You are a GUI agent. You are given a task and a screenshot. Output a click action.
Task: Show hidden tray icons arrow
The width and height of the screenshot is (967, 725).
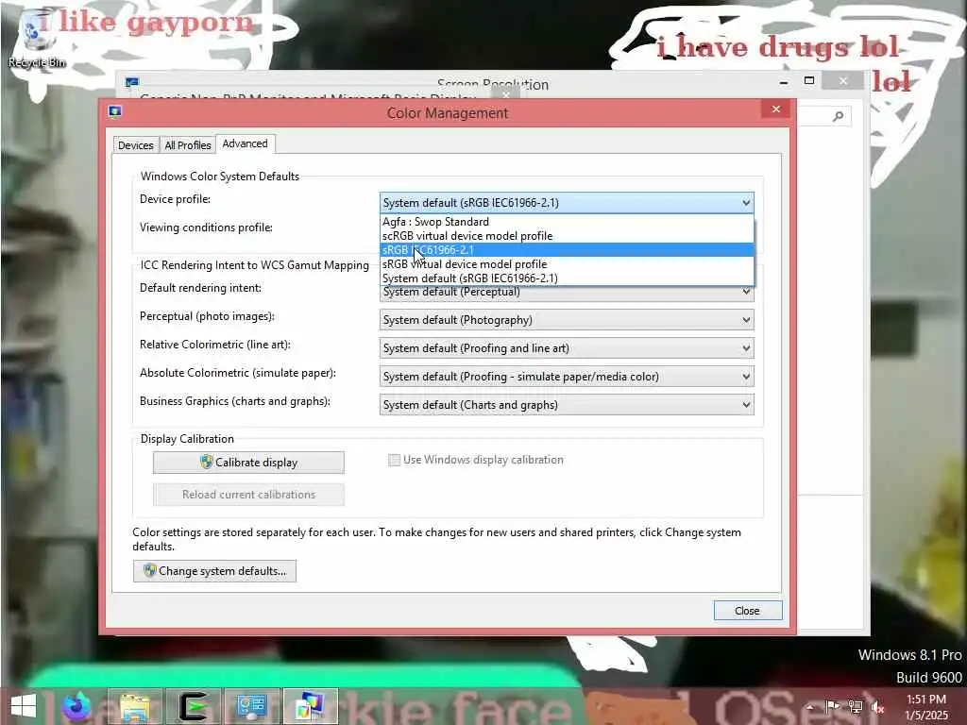pyautogui.click(x=811, y=706)
